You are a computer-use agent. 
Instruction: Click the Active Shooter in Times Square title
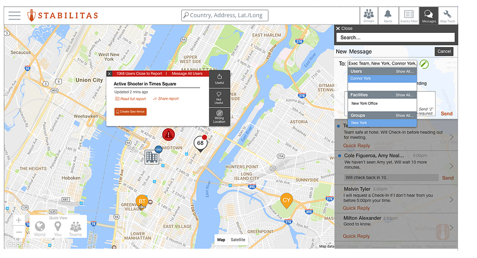point(145,84)
